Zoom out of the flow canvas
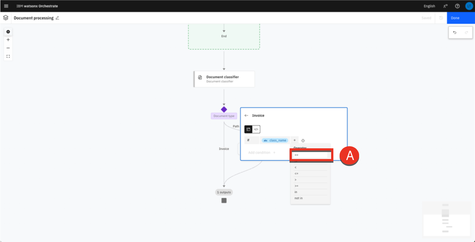 8,48
